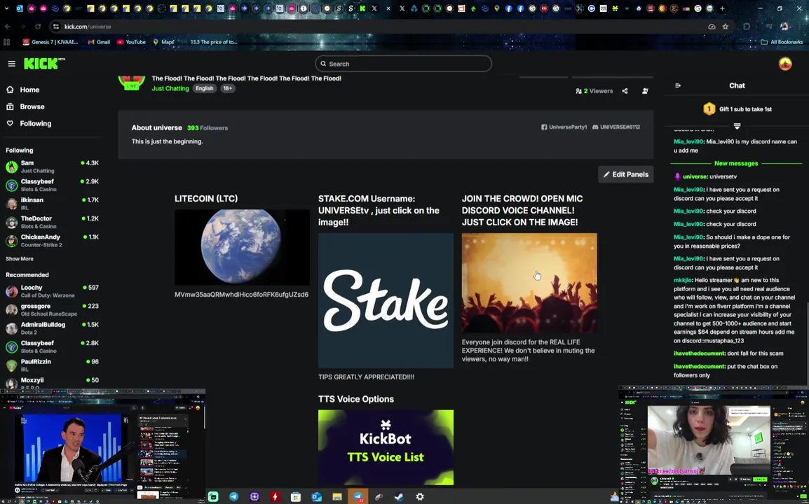
Task: Click the UNIVERSE#6112 Discord tag
Action: coord(616,127)
